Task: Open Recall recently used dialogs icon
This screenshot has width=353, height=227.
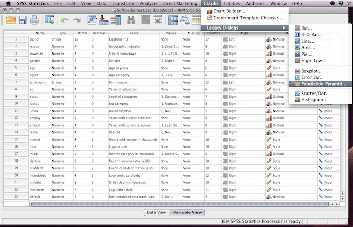Action: (50, 20)
